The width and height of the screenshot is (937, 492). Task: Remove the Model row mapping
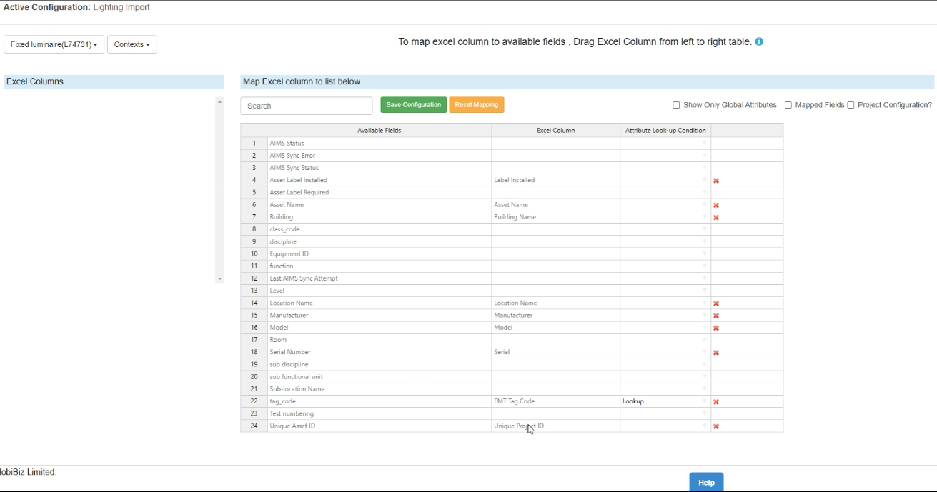tap(716, 328)
